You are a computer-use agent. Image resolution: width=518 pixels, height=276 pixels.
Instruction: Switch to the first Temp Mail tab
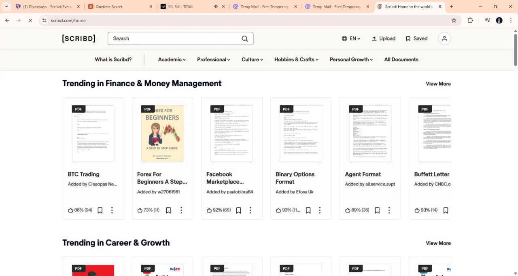(x=265, y=7)
